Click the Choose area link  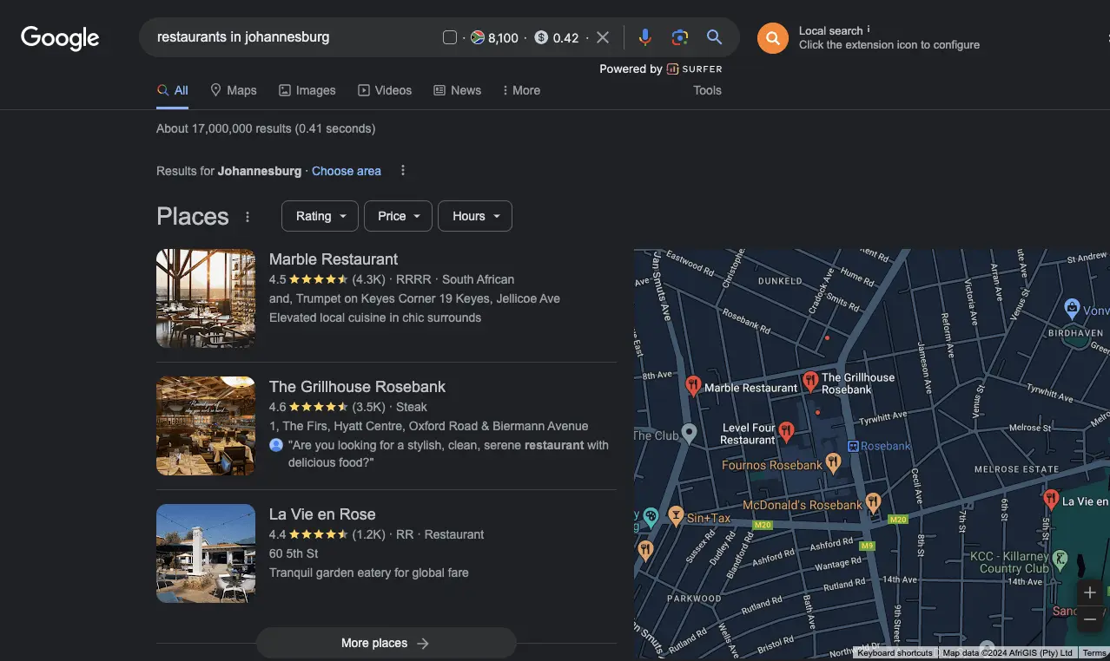coord(347,171)
